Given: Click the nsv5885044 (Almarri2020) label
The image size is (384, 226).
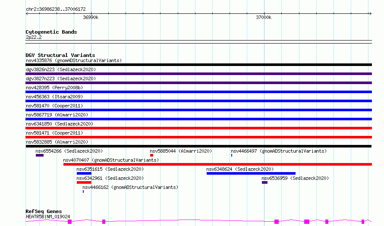Looking at the screenshot, I should click(x=181, y=151).
